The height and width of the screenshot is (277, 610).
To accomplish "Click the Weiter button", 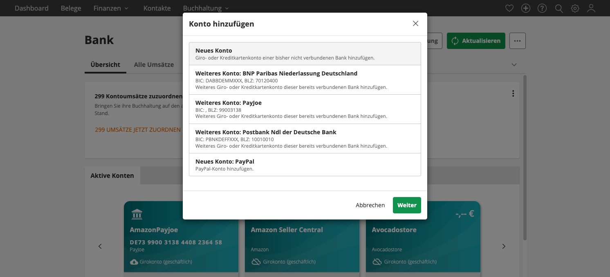I will (407, 205).
